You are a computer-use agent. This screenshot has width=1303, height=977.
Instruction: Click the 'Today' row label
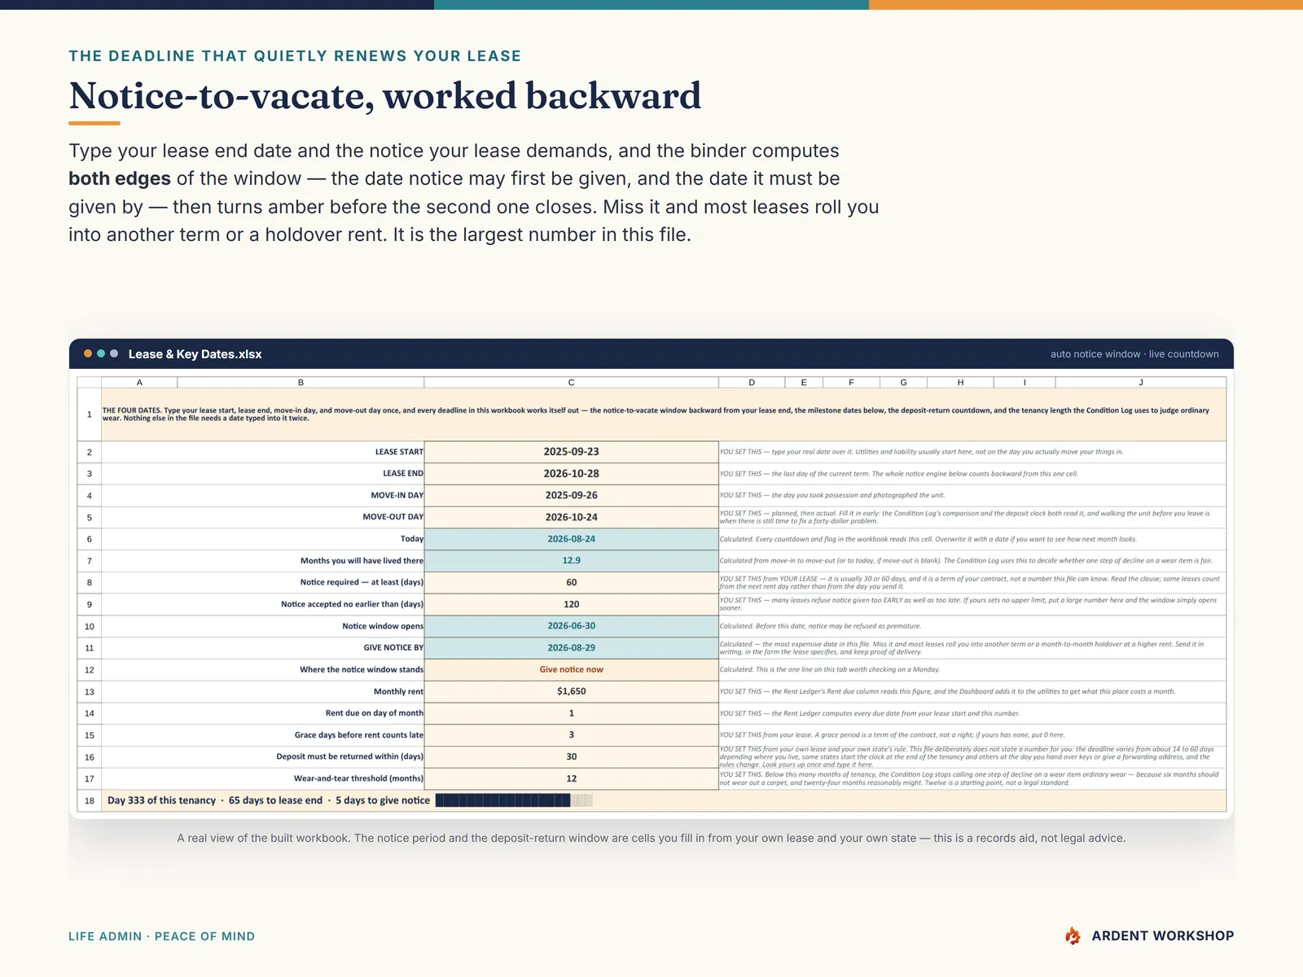[x=412, y=539]
